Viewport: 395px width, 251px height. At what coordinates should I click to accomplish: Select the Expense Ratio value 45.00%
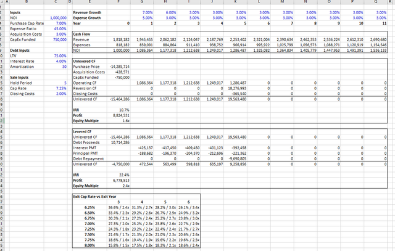coord(60,29)
